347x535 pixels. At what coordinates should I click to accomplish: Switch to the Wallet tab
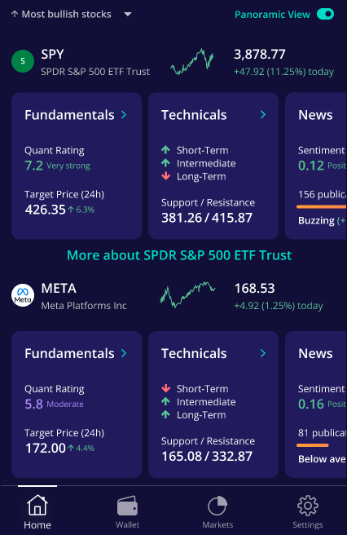128,512
